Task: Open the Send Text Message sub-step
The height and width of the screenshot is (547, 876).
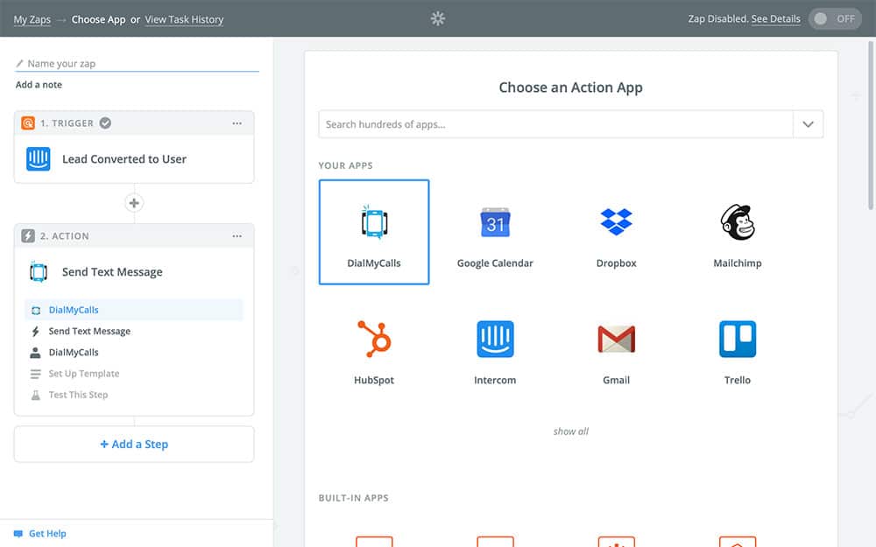Action: point(89,332)
